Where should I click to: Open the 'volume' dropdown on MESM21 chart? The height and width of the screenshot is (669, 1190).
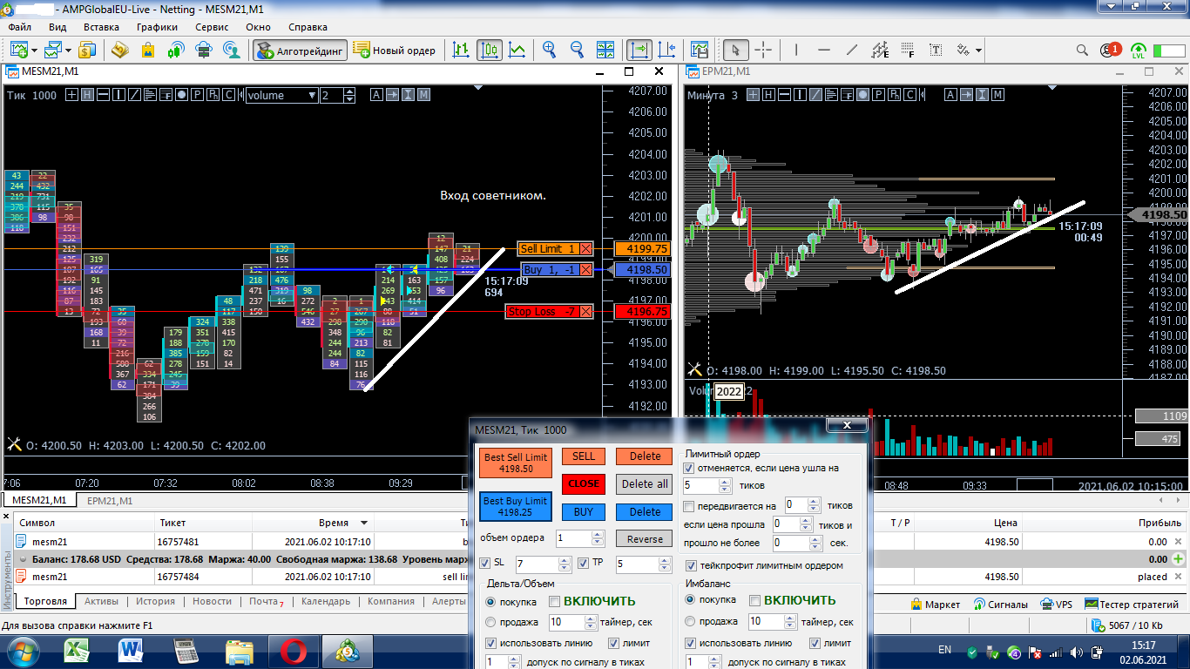point(281,96)
